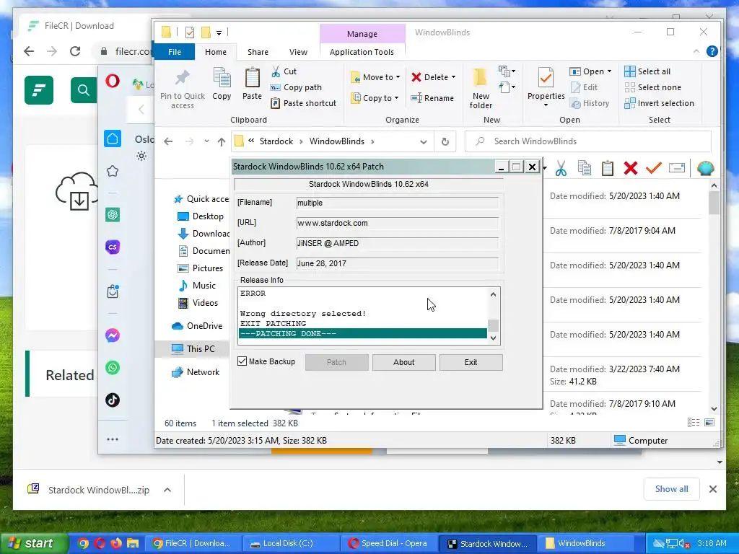This screenshot has width=739, height=554.
Task: Click the ribbon Copy icon
Action: (x=222, y=78)
